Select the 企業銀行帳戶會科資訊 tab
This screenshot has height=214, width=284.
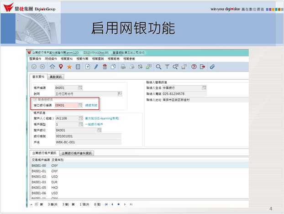point(77,153)
